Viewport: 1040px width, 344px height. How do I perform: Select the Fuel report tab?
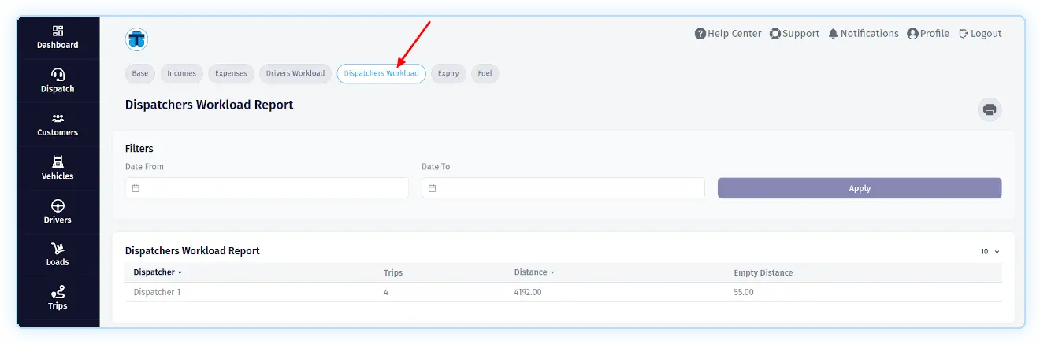click(x=485, y=73)
